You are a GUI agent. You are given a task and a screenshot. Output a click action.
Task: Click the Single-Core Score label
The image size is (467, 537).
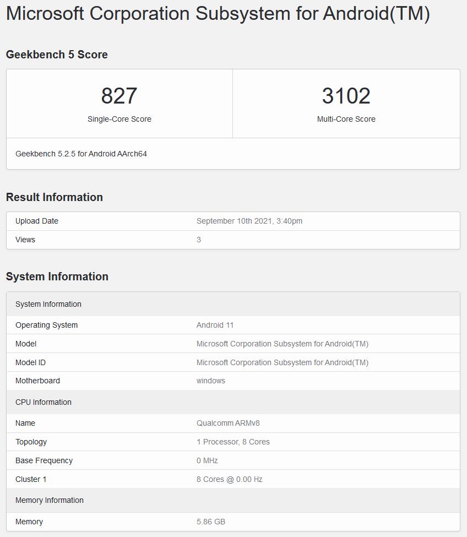119,119
